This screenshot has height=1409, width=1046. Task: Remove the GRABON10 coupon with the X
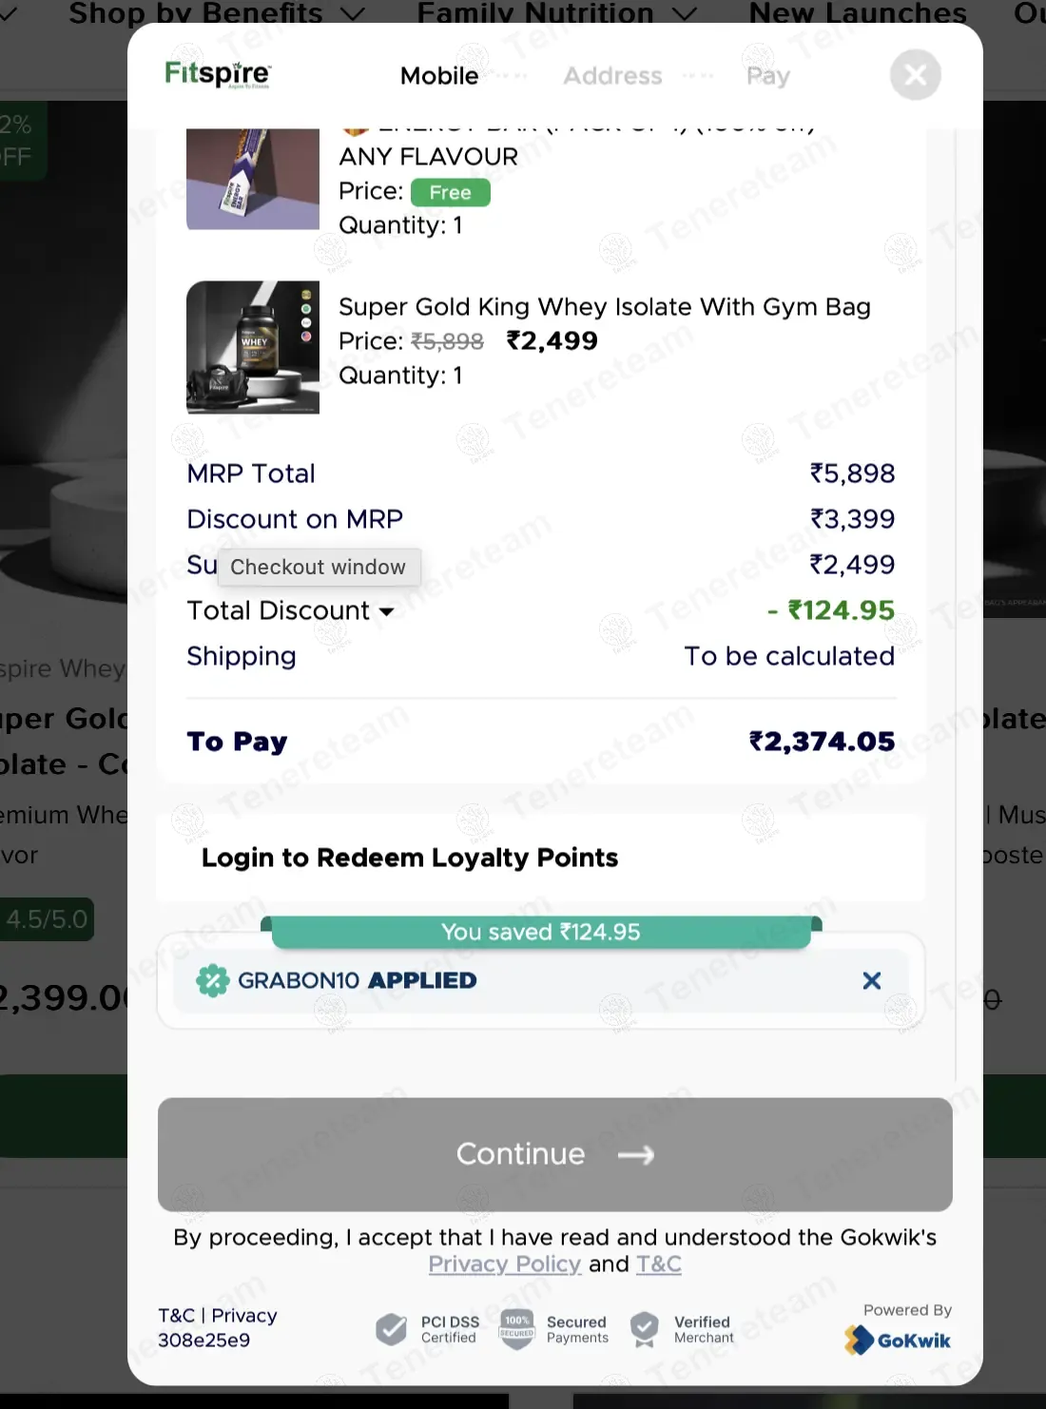coord(871,980)
